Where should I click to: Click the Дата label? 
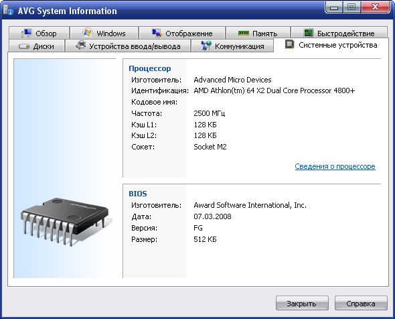141,216
